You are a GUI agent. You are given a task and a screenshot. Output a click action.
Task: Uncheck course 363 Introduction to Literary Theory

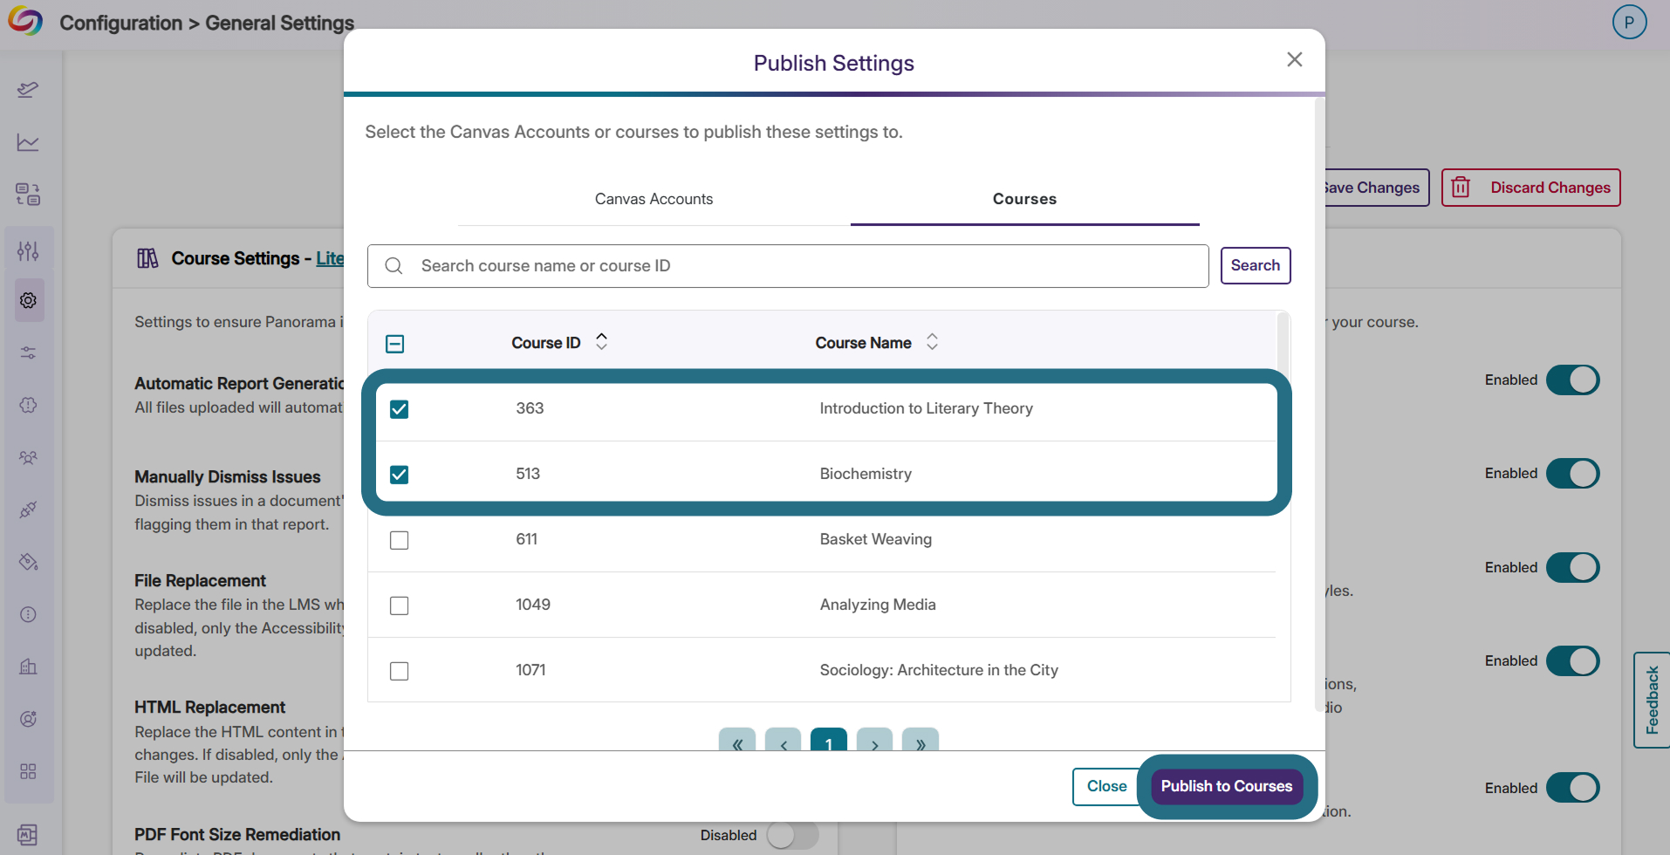pos(399,409)
